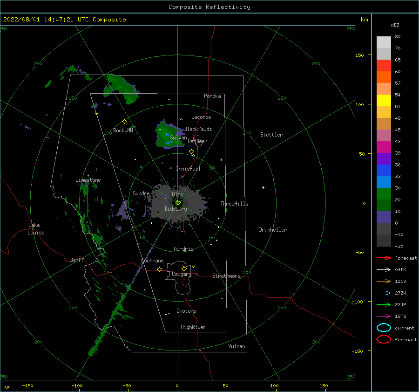This screenshot has height=392, width=419.
Task: Click the asterisk marker east of Innisfail
Action: tap(221, 160)
